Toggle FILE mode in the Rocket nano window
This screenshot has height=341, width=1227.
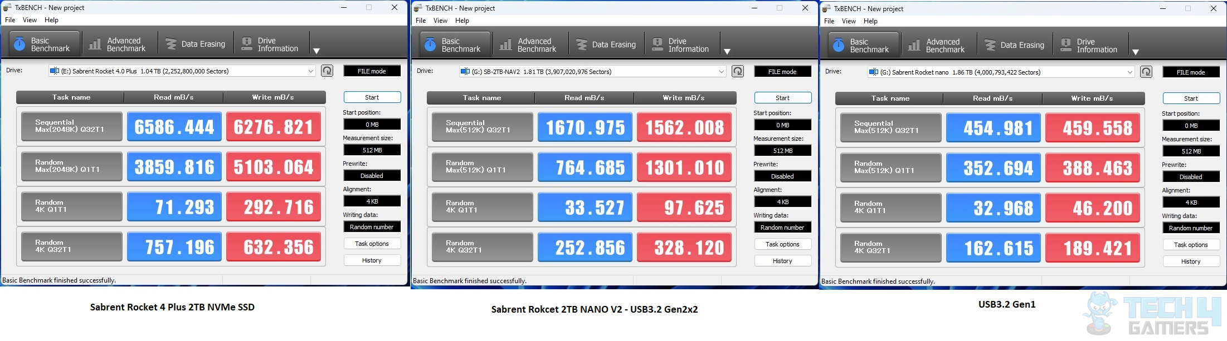(1191, 72)
